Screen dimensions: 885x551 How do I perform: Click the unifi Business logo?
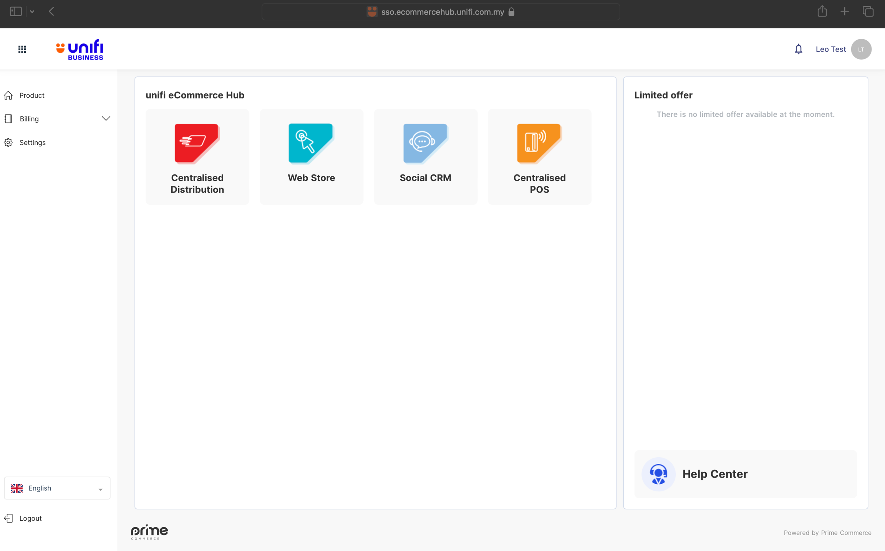(x=80, y=49)
